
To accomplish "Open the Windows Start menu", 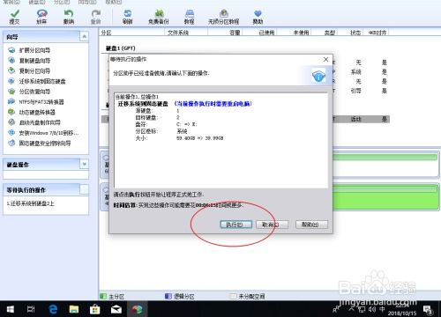I will point(10,309).
